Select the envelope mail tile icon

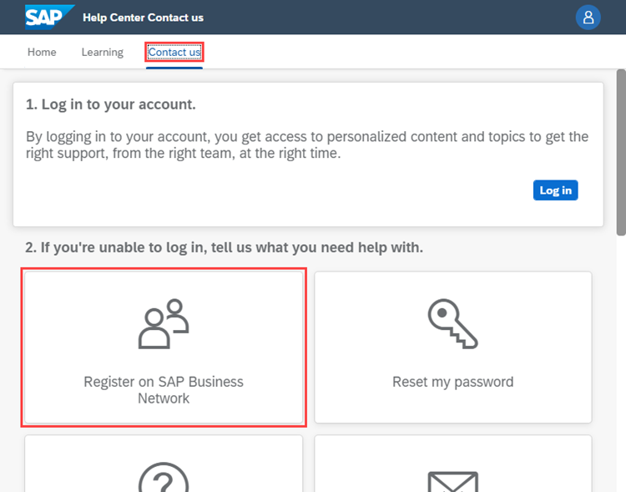click(452, 480)
